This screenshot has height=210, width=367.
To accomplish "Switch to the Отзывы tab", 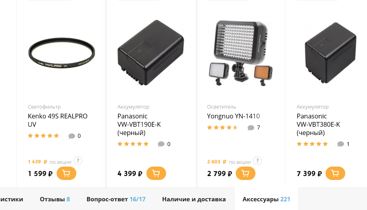I will tap(55, 199).
